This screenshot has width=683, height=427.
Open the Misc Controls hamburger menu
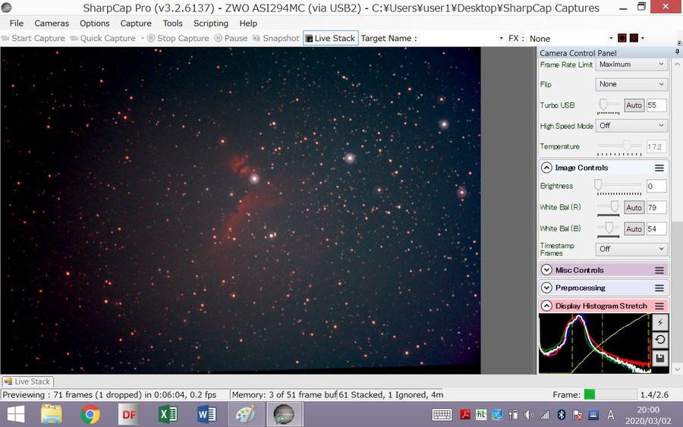tap(659, 270)
